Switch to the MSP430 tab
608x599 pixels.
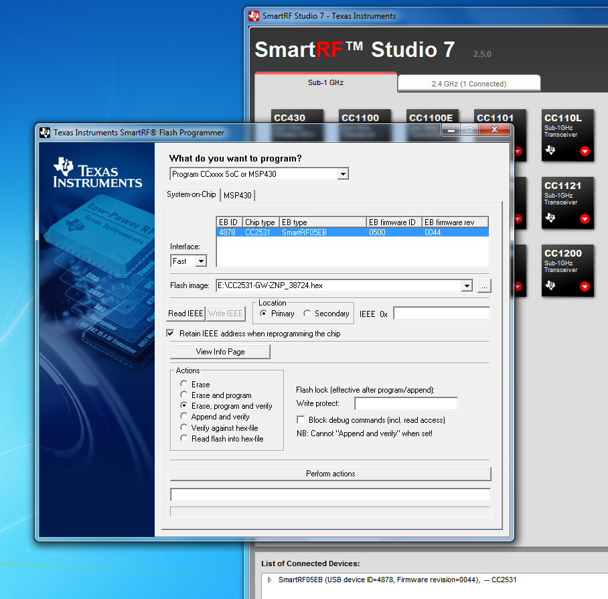tap(237, 195)
